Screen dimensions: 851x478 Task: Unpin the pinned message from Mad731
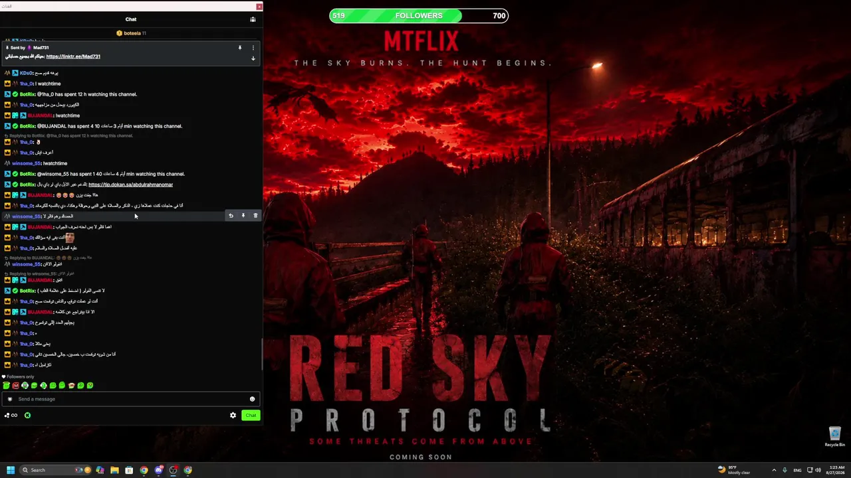240,48
